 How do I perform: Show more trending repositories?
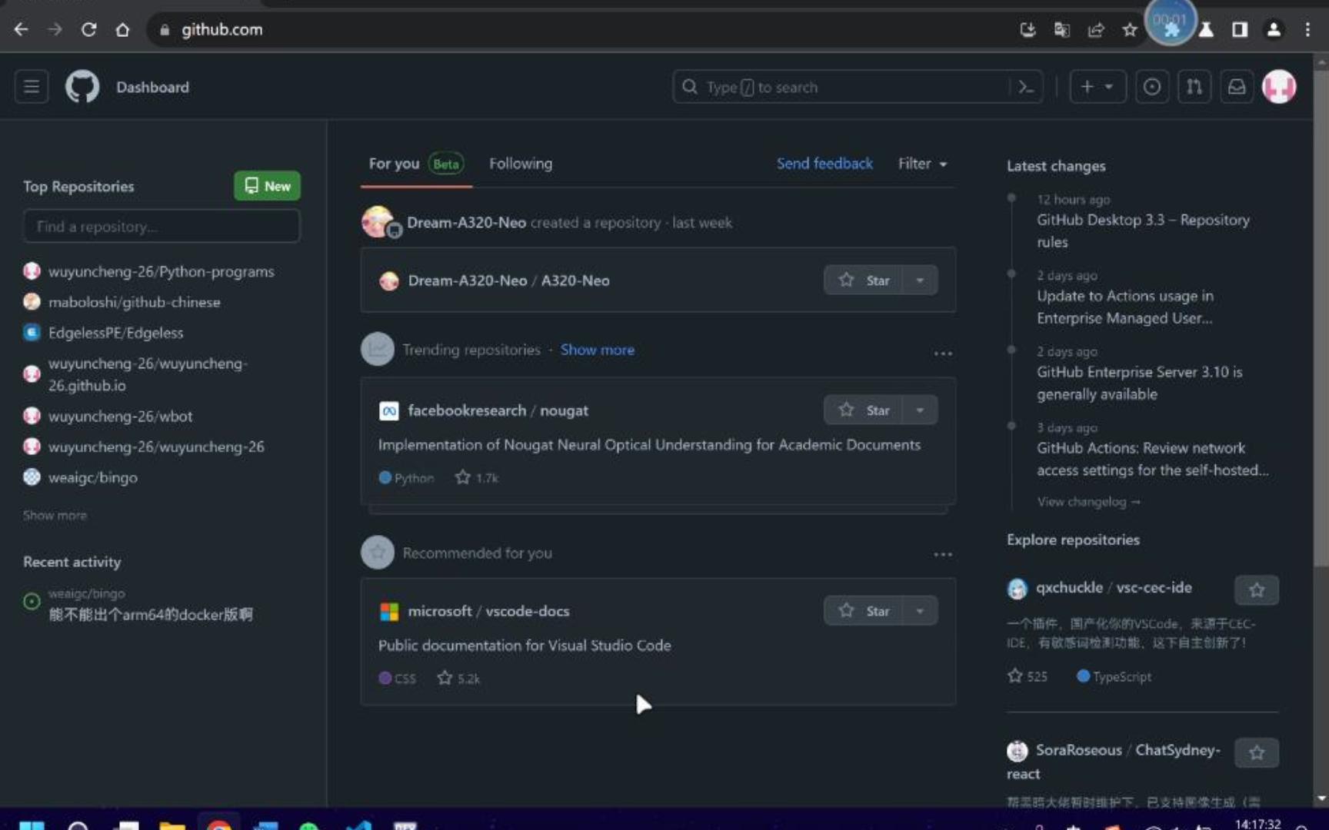pos(598,350)
